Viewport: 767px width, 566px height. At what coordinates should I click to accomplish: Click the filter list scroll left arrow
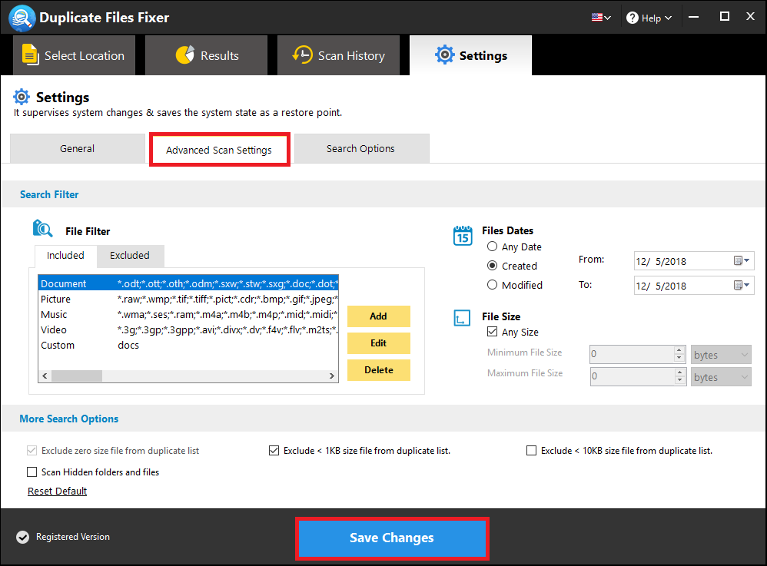[45, 376]
